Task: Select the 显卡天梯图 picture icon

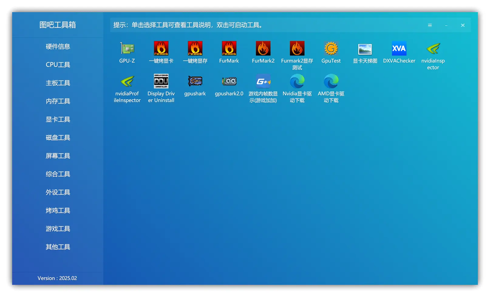Action: pyautogui.click(x=365, y=49)
